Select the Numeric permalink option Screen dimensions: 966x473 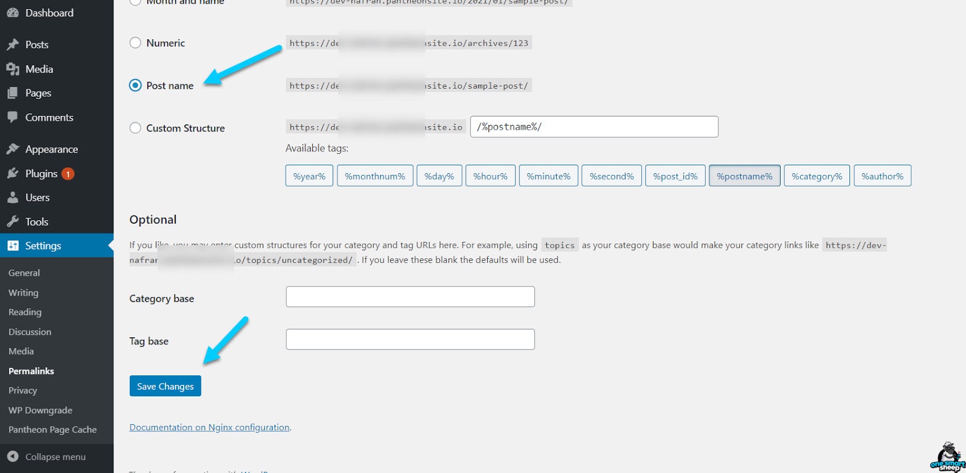pyautogui.click(x=135, y=43)
